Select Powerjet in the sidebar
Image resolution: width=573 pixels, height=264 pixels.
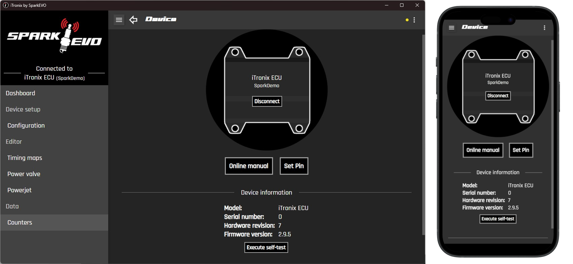pos(19,190)
